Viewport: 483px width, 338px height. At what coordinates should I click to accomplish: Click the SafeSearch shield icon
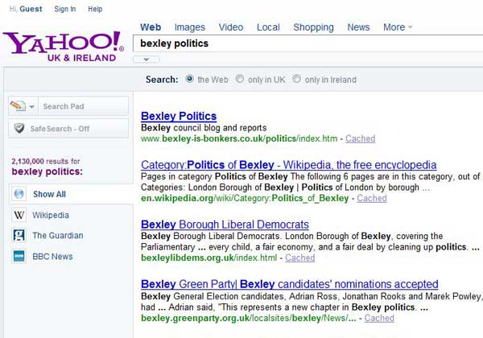pos(19,129)
